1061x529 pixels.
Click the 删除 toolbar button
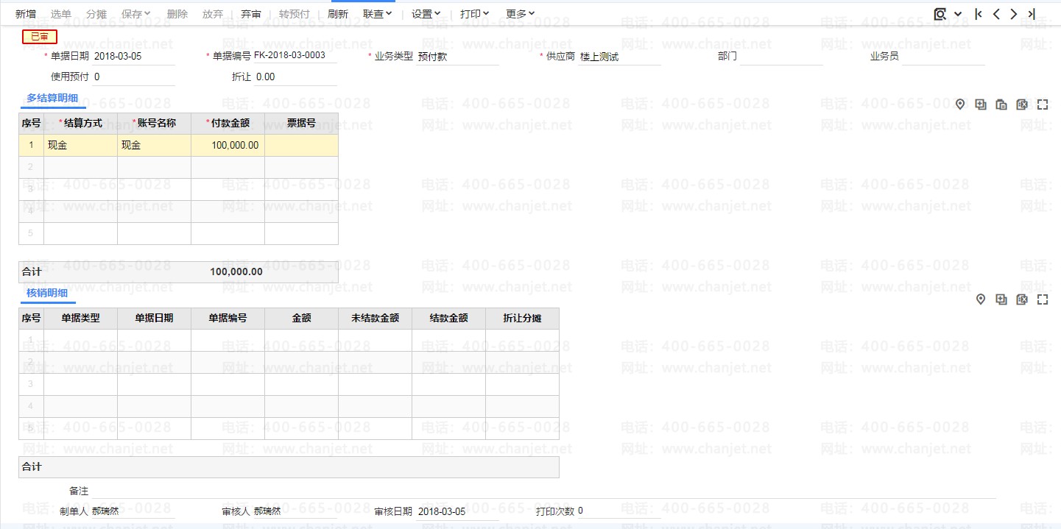tap(177, 14)
